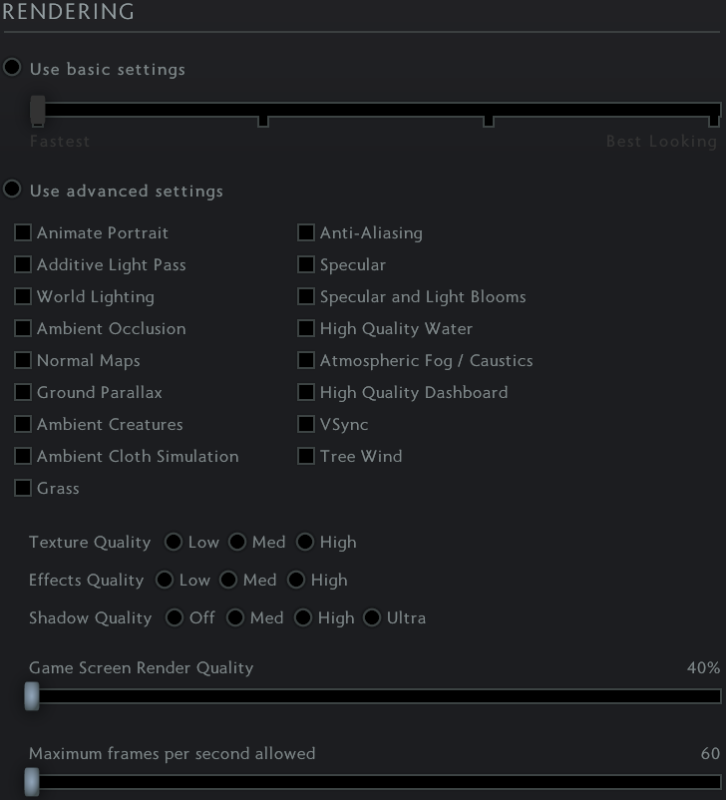Viewport: 726px width, 800px height.
Task: Check High Quality Water
Action: (x=306, y=329)
